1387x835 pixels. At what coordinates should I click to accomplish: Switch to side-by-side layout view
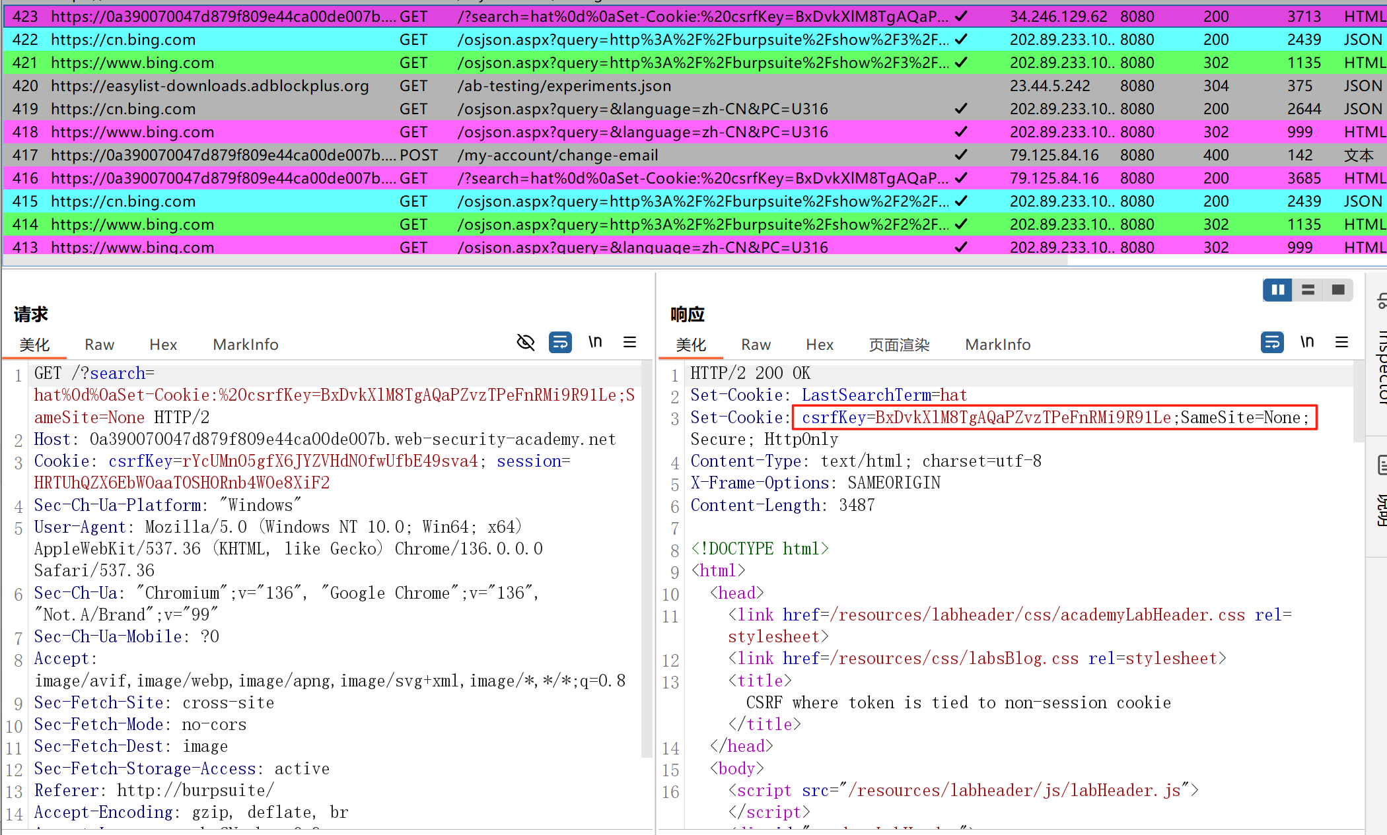pyautogui.click(x=1277, y=290)
